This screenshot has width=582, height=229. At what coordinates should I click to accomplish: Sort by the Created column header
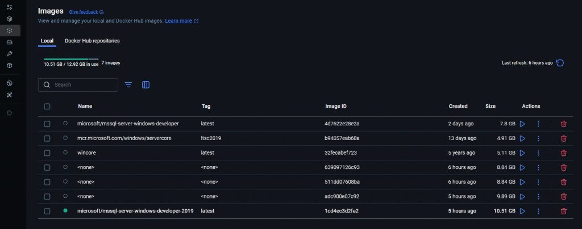point(458,106)
